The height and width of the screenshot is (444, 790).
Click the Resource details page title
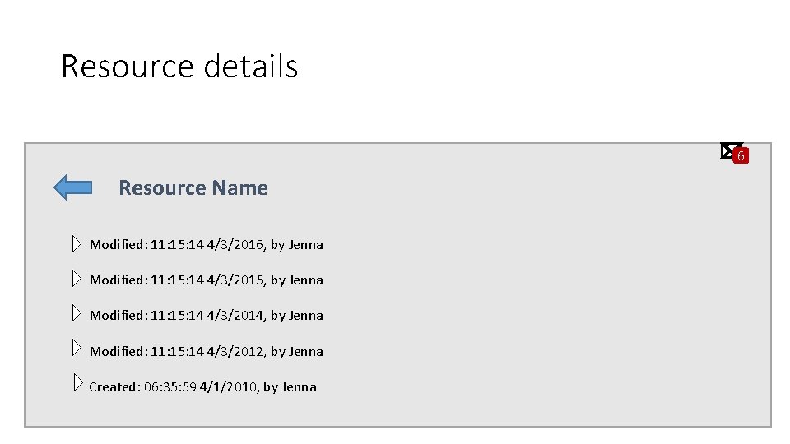pos(179,66)
